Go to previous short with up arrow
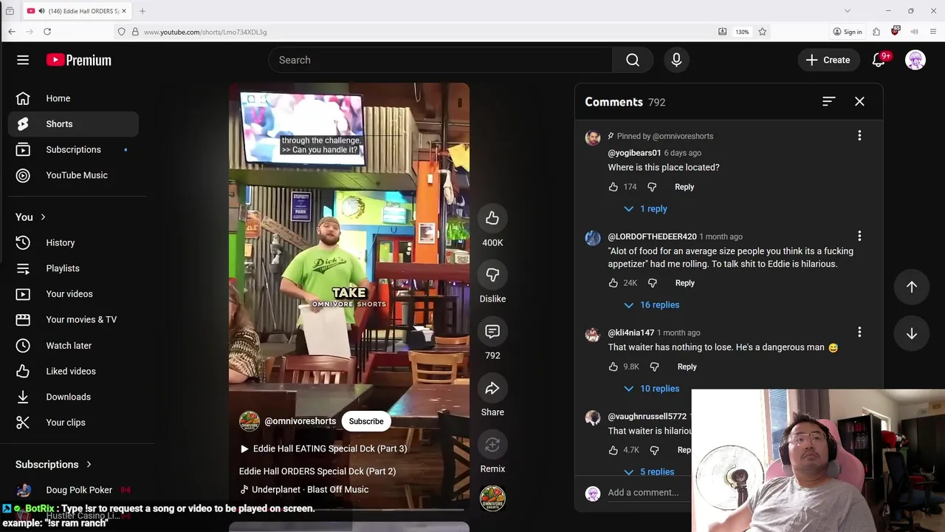 click(912, 287)
